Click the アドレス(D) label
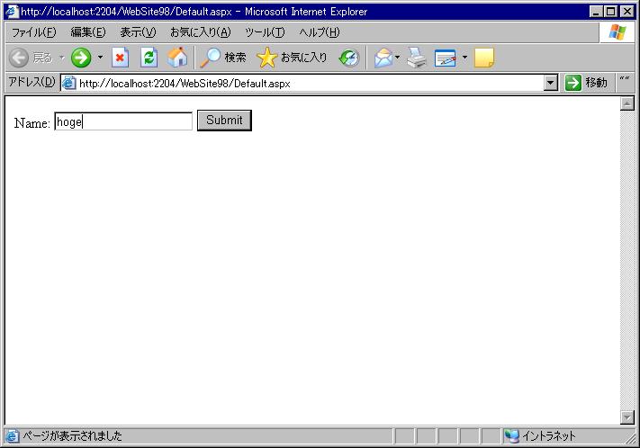This screenshot has height=448, width=640. pyautogui.click(x=32, y=82)
